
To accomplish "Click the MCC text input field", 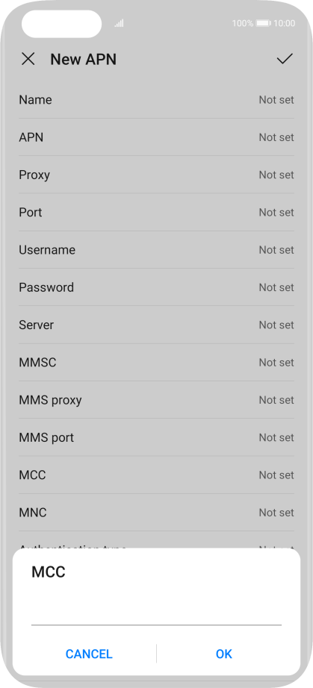I will [156, 613].
